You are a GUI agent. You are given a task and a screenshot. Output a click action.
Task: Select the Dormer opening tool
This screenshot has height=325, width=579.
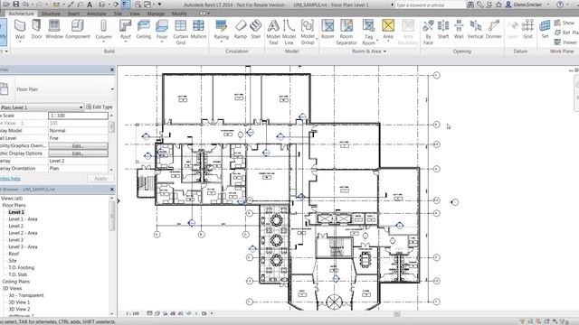494,30
